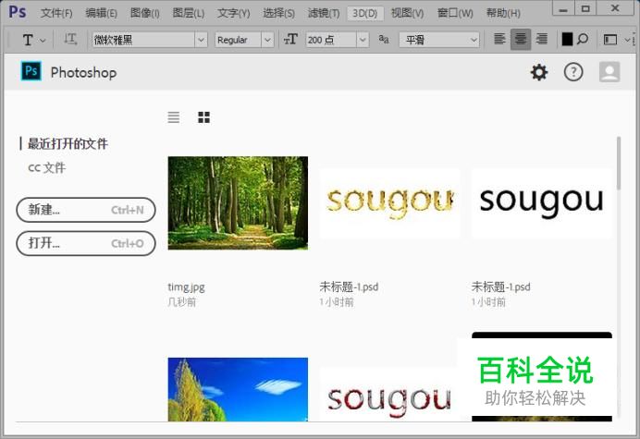The height and width of the screenshot is (439, 640).
Task: Open the workspace switcher icon
Action: tap(610, 40)
